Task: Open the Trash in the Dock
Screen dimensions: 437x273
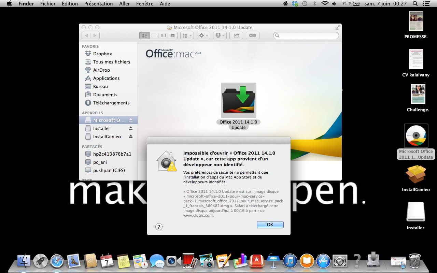Action: coord(415,261)
